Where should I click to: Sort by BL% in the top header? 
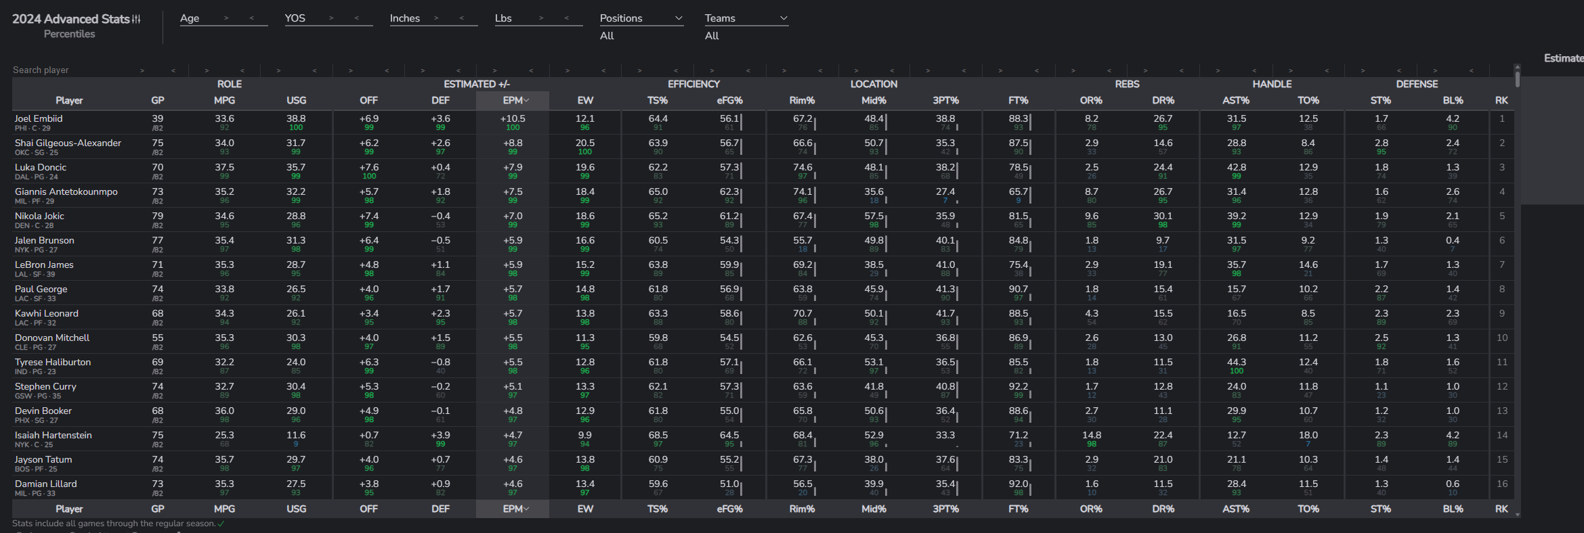(1453, 100)
